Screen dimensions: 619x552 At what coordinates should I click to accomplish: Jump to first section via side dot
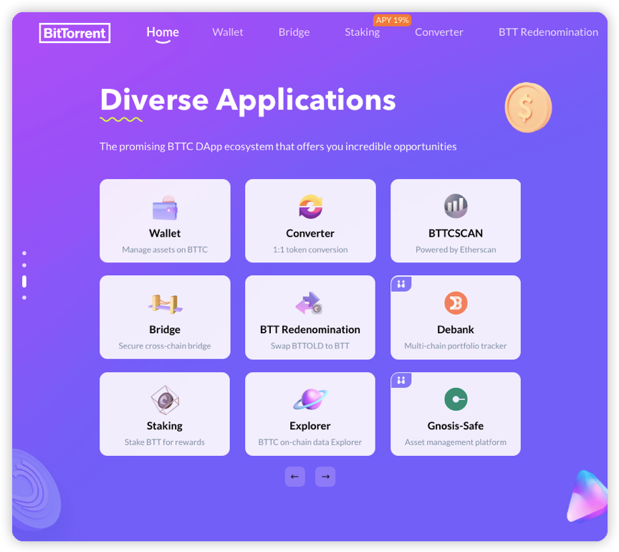tap(24, 253)
